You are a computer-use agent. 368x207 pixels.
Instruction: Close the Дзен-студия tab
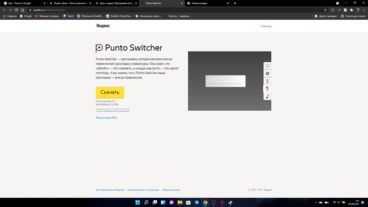click(x=136, y=3)
